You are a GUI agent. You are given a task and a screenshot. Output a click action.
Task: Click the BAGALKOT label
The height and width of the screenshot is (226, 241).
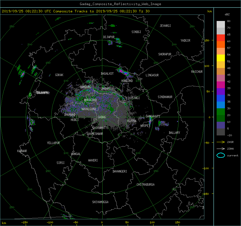tap(107, 74)
